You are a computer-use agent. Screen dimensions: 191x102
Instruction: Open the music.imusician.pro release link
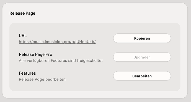pyautogui.click(x=57, y=42)
